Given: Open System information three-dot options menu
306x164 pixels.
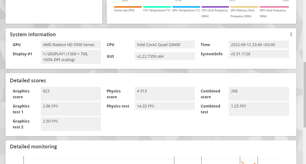Looking at the screenshot, I should coord(291,34).
